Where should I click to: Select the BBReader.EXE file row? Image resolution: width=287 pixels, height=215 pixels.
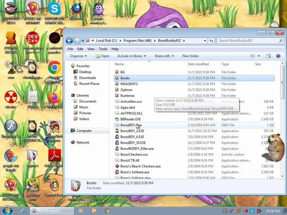[194, 119]
